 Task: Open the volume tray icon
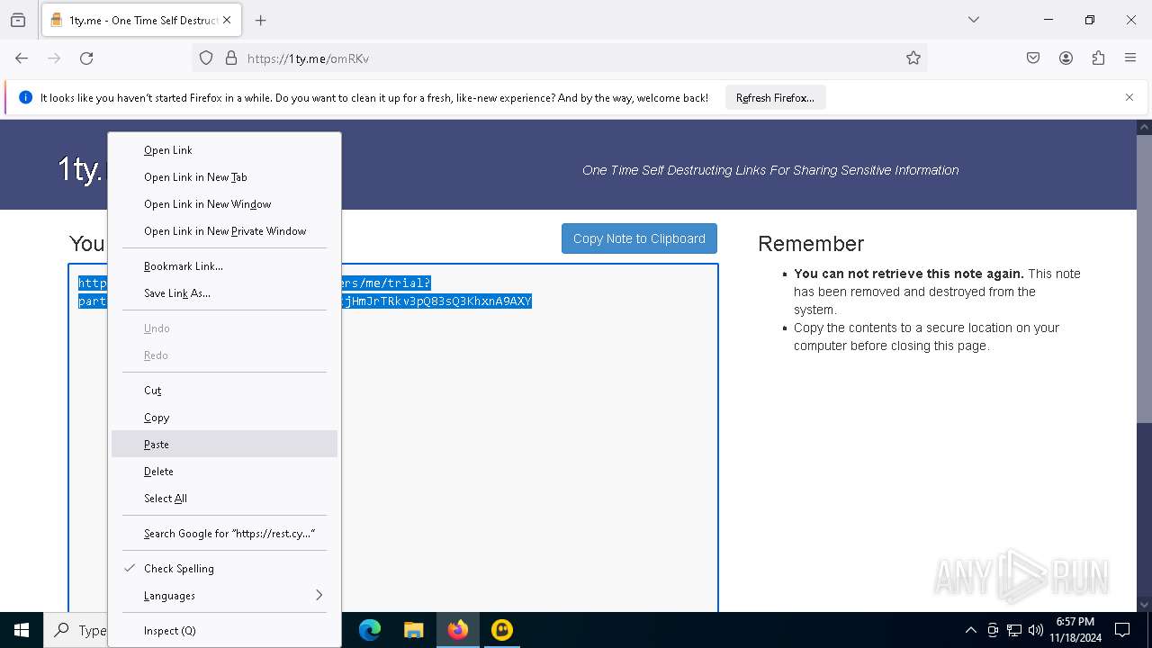(x=1036, y=630)
